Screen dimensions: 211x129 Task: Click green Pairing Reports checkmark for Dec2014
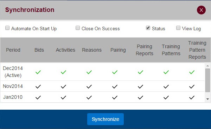click(x=140, y=72)
